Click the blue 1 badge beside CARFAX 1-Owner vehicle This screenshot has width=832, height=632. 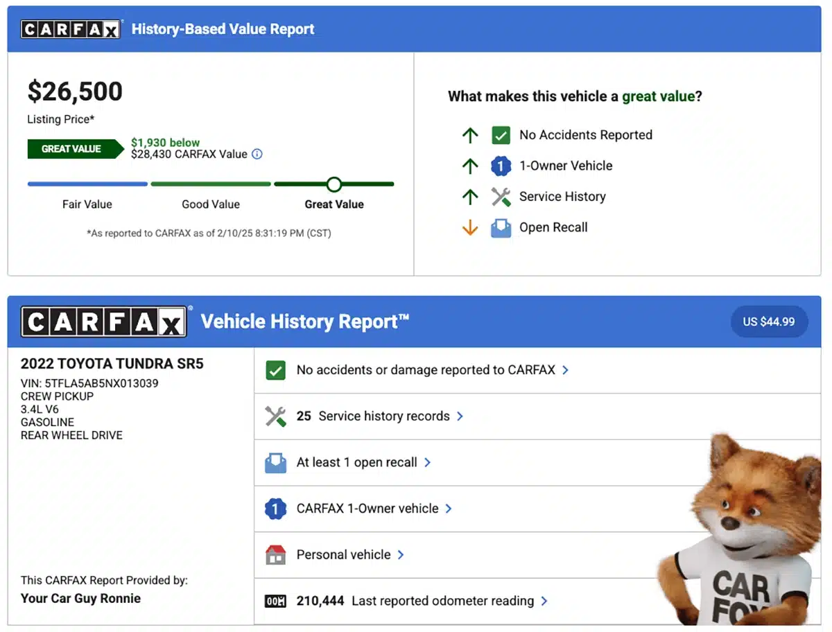click(275, 509)
